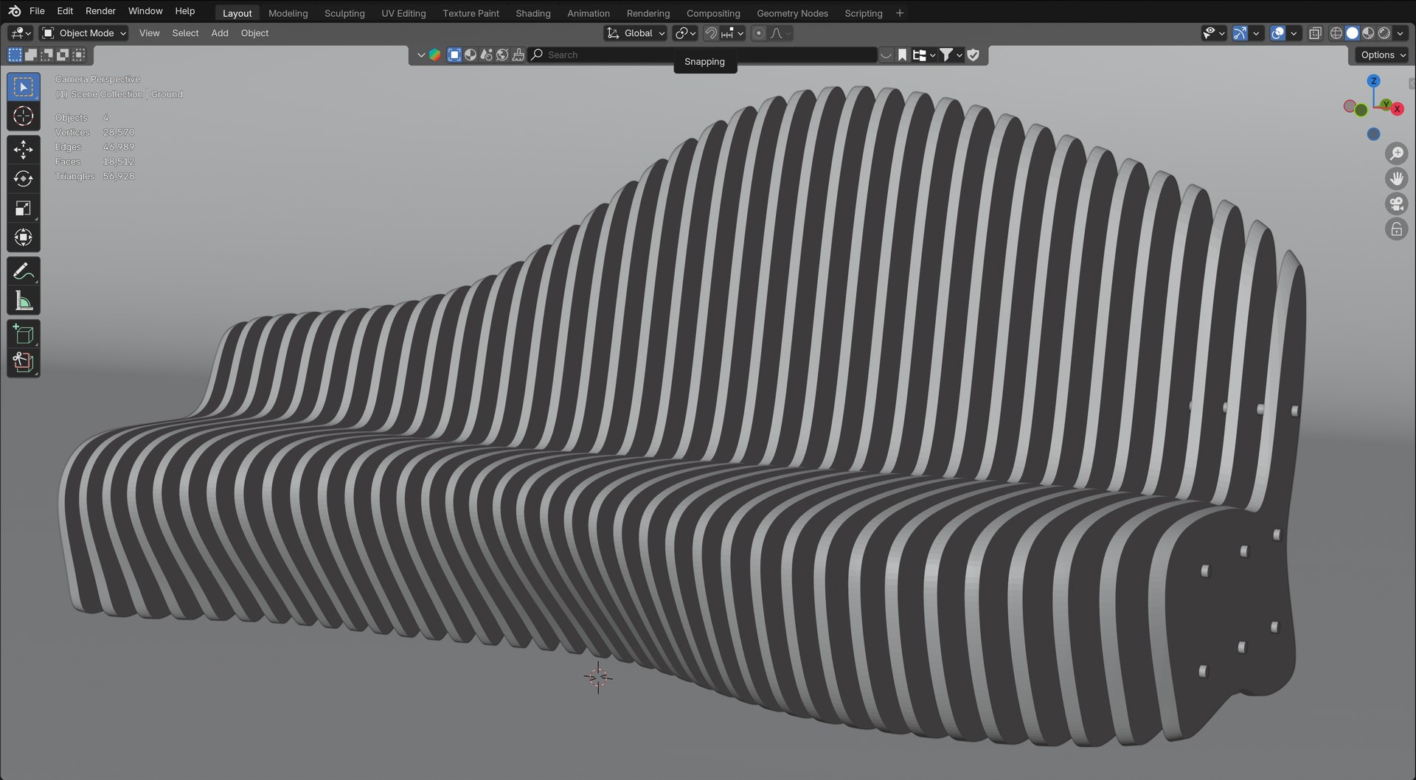Screen dimensions: 1416x780
Task: Switch to wireframe viewport shading
Action: point(1336,33)
